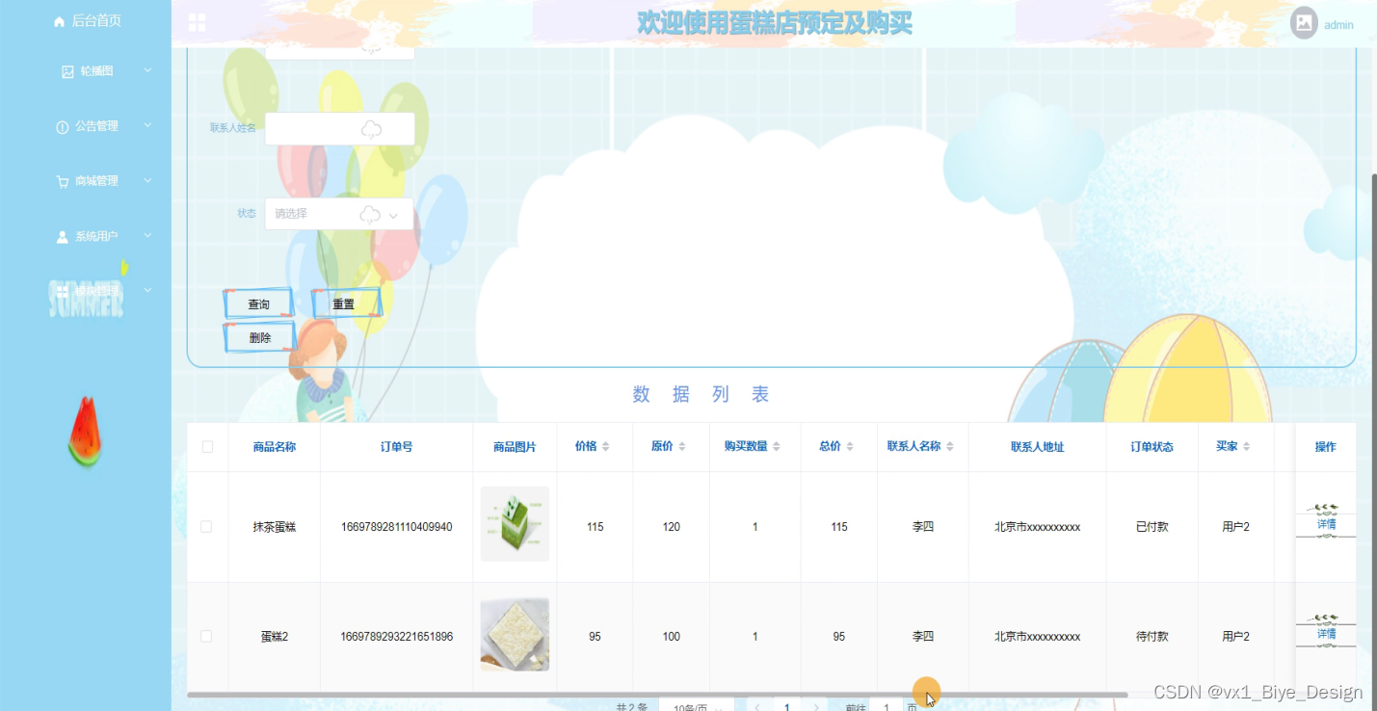Click the picture icon beside 轮播图
This screenshot has width=1377, height=711.
[67, 71]
